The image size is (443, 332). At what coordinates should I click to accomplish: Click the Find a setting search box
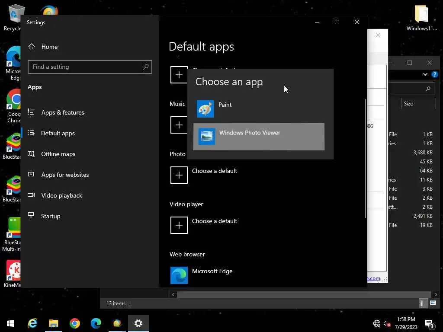click(x=90, y=67)
